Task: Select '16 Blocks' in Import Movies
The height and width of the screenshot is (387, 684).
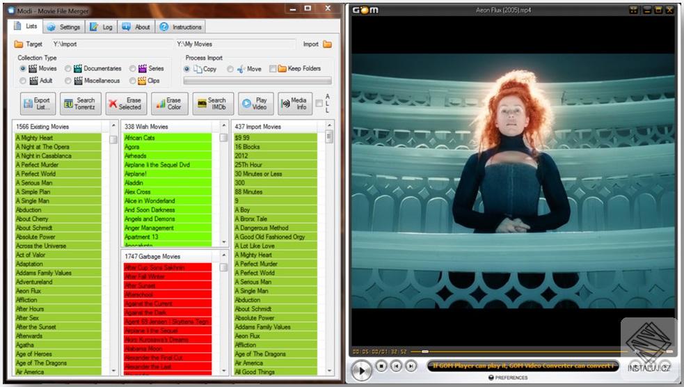Action: [x=276, y=147]
